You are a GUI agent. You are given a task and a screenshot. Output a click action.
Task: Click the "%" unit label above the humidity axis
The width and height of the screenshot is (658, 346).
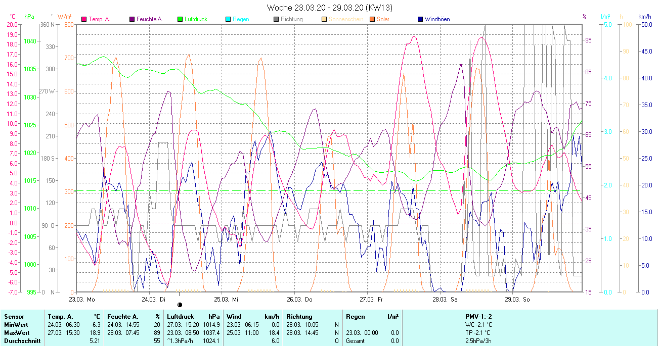click(x=585, y=17)
